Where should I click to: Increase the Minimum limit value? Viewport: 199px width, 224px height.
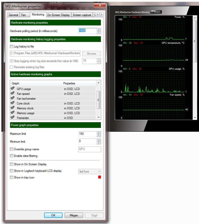click(x=99, y=140)
